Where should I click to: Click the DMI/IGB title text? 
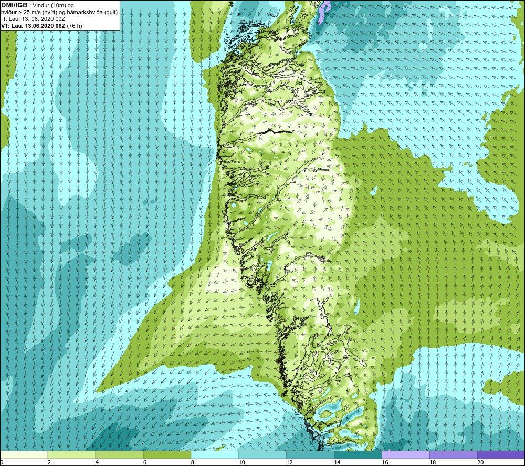tap(14, 5)
